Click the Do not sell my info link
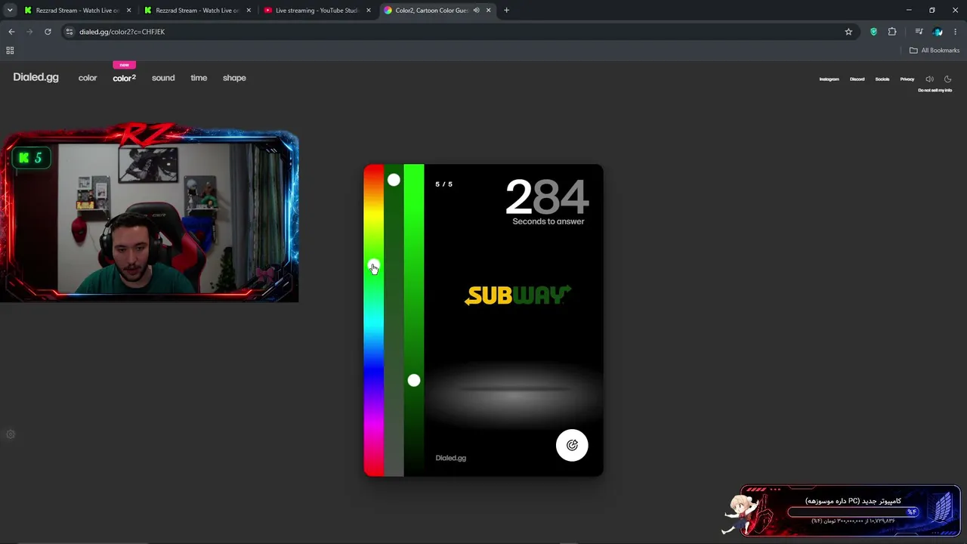 [x=935, y=91]
